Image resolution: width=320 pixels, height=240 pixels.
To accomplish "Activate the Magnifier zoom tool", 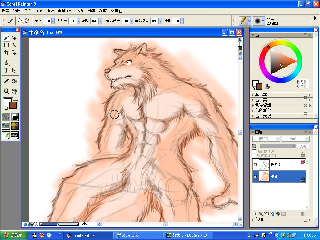I will tap(6, 91).
